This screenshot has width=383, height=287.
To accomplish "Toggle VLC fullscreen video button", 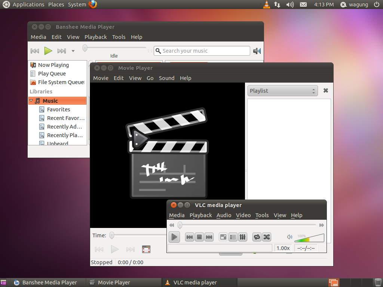I will click(223, 237).
